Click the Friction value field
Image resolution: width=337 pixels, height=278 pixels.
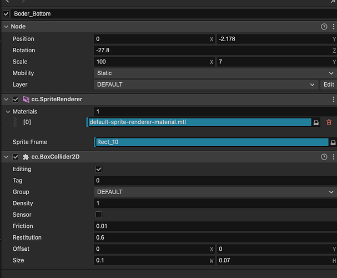pyautogui.click(x=215, y=226)
